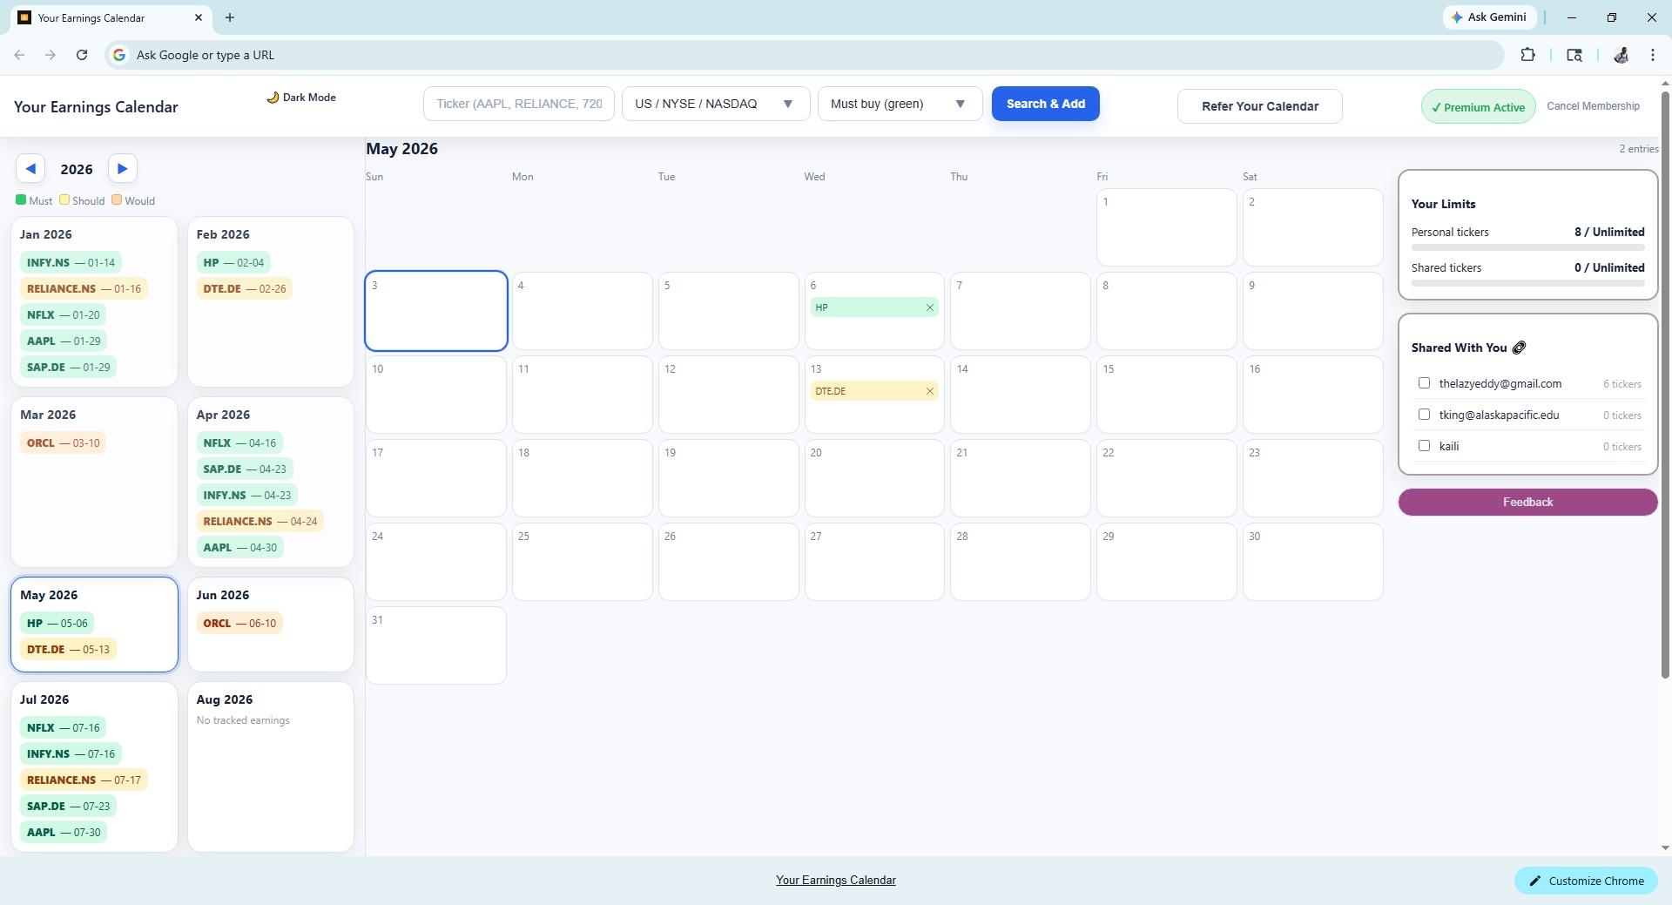Open Chrome three-dot menu

click(1653, 55)
